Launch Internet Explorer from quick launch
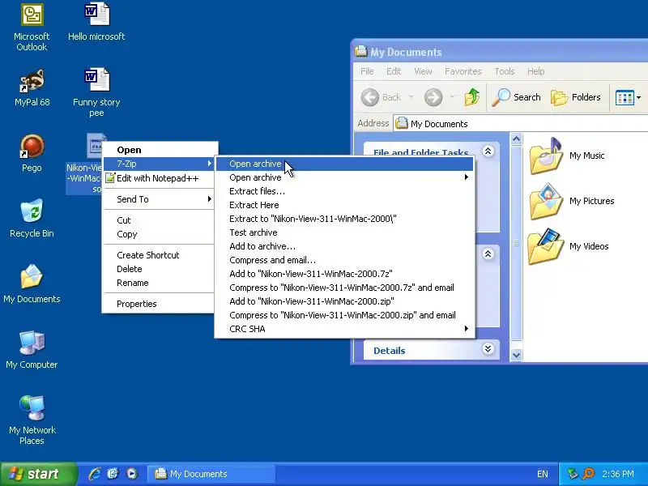This screenshot has width=648, height=486. point(95,474)
